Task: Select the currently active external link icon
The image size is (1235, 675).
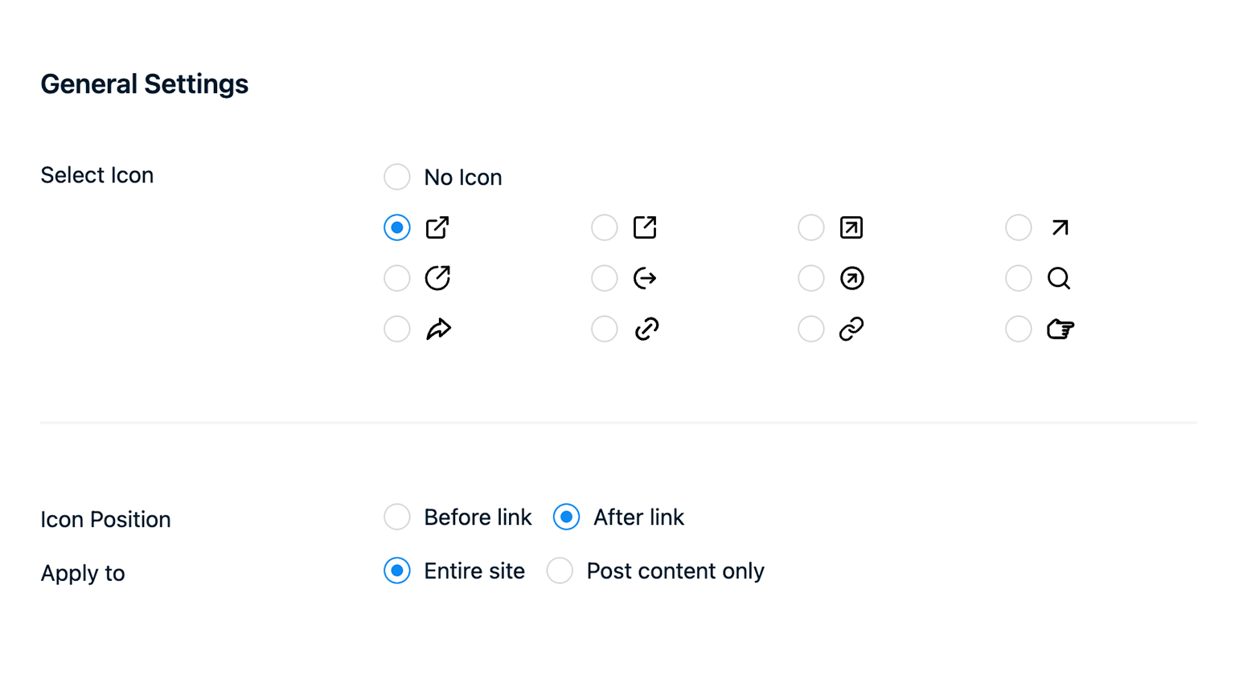Action: [397, 227]
